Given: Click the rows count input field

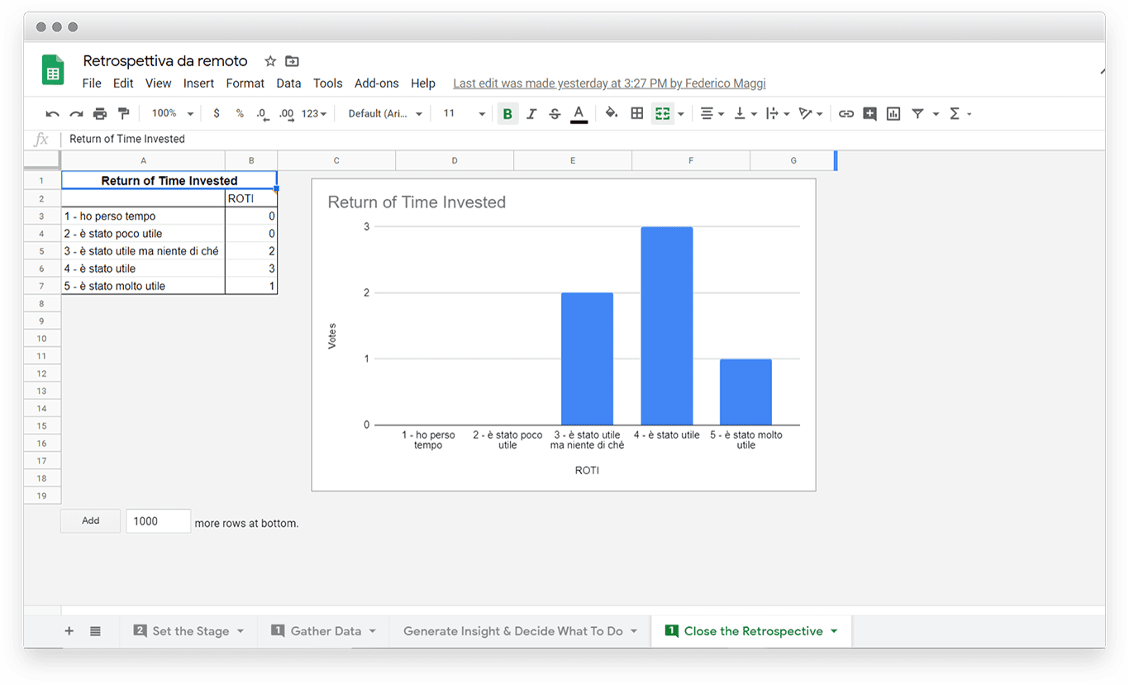Looking at the screenshot, I should [x=158, y=521].
